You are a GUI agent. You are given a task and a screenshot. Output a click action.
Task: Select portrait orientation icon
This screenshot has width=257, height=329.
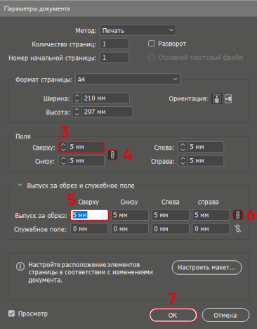[x=216, y=98]
